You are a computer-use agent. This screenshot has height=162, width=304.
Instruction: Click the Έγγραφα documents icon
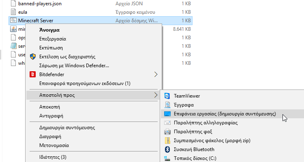(x=167, y=105)
